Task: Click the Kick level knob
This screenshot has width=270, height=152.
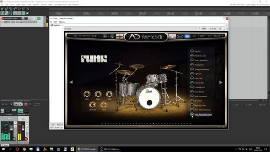Action: point(87,94)
